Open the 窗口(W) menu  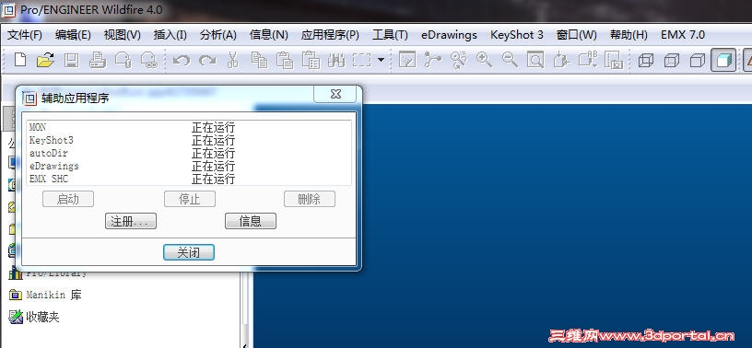[x=577, y=35]
